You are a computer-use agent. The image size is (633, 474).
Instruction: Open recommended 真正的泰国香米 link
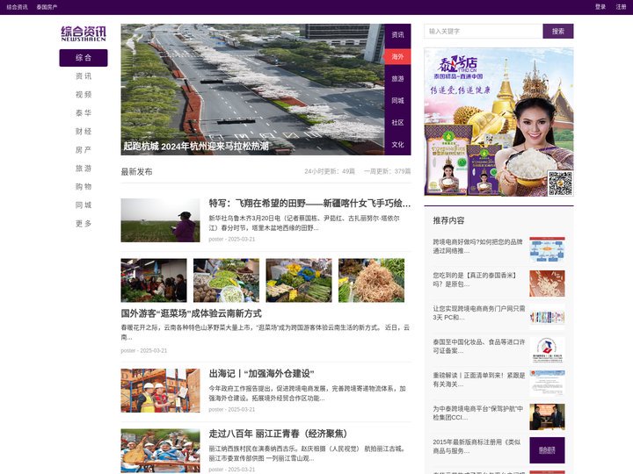pos(475,280)
